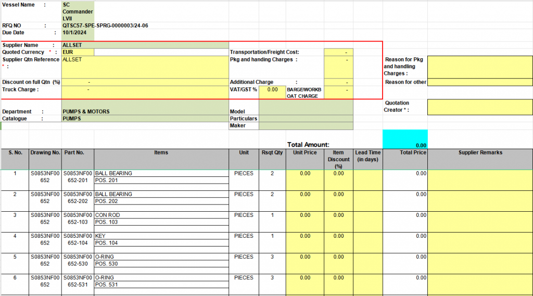Select the Barge/Workboat Charge value cell
Image resolution: width=533 pixels, height=296 pixels.
[338, 92]
